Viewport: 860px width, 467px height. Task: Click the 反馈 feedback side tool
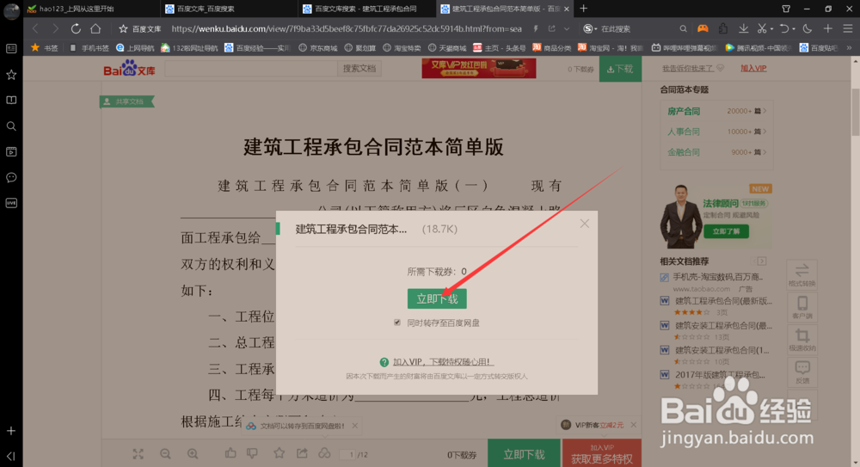[x=802, y=372]
